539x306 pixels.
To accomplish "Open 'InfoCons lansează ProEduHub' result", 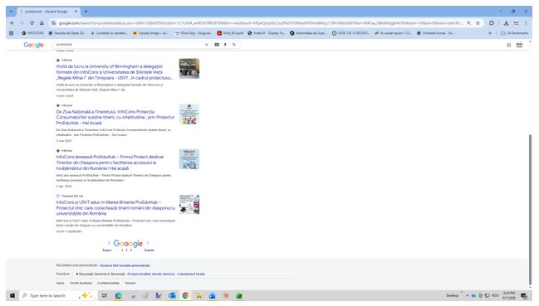I will pos(110,163).
